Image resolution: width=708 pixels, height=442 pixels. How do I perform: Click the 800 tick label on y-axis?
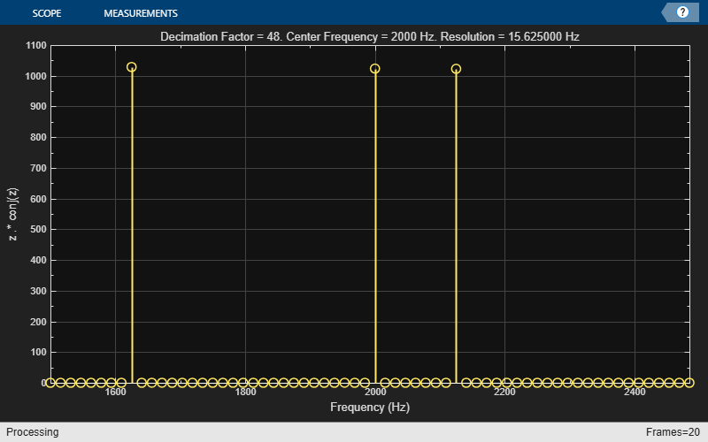pyautogui.click(x=38, y=138)
